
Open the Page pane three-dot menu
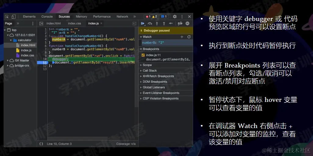[33, 23]
